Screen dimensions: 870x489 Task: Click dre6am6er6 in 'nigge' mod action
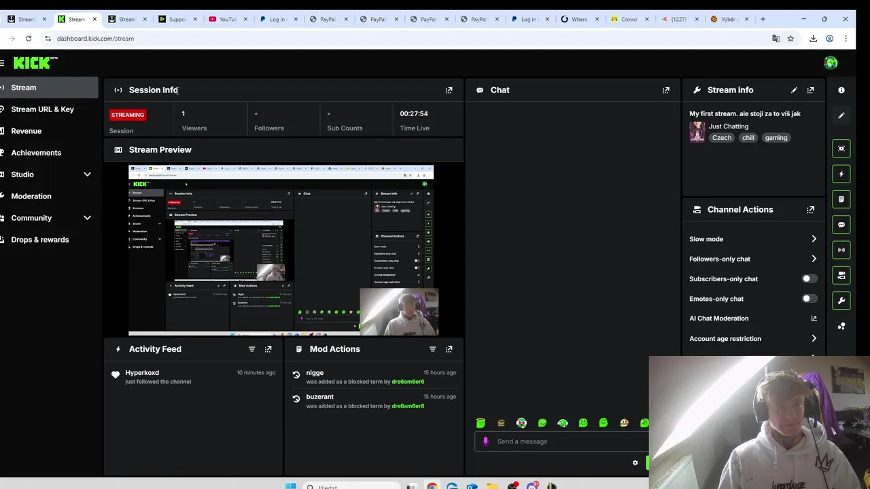click(x=408, y=382)
